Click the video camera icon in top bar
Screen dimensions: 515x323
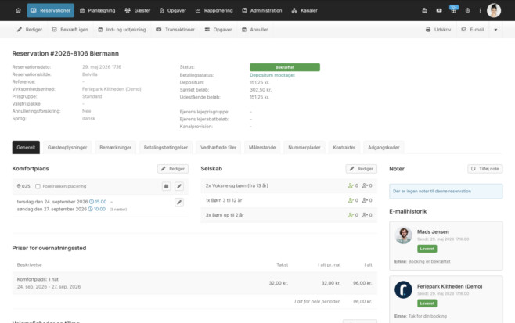pyautogui.click(x=439, y=10)
